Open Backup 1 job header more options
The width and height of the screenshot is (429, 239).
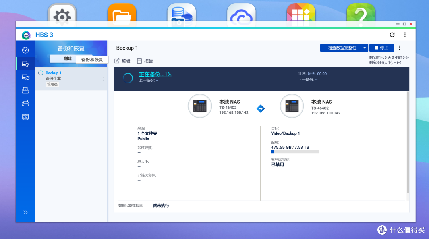[400, 48]
